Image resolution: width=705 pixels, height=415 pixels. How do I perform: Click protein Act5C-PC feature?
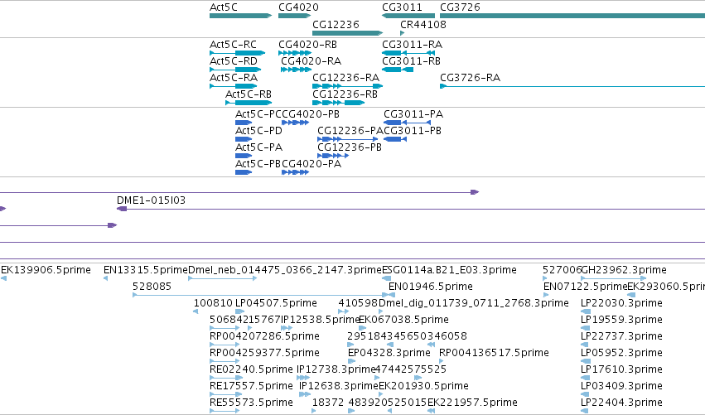coord(244,123)
